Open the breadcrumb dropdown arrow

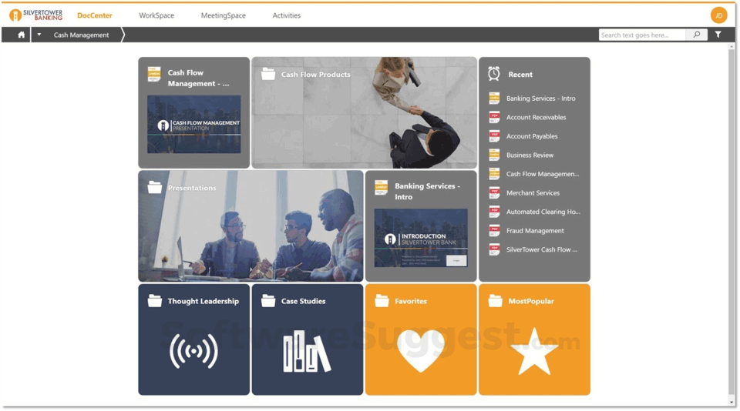click(39, 35)
